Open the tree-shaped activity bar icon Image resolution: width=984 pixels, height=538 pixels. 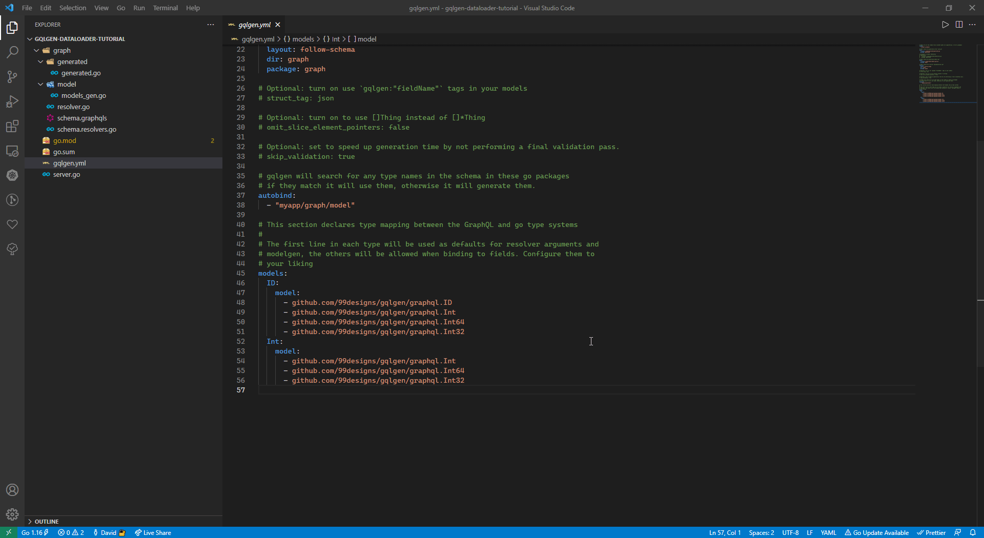click(x=12, y=249)
